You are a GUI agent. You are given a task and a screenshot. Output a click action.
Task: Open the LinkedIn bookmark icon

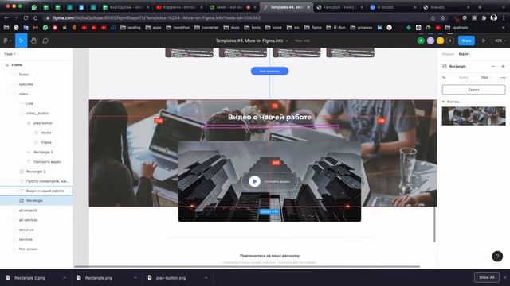(379, 28)
